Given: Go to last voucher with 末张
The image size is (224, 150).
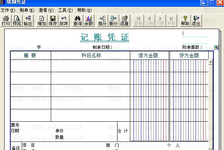Looking at the screenshot, I should (x=171, y=21).
